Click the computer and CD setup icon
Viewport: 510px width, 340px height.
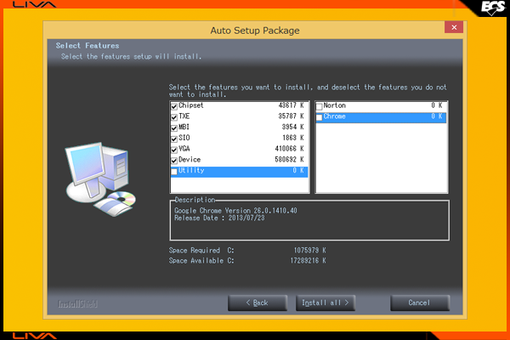pos(100,179)
